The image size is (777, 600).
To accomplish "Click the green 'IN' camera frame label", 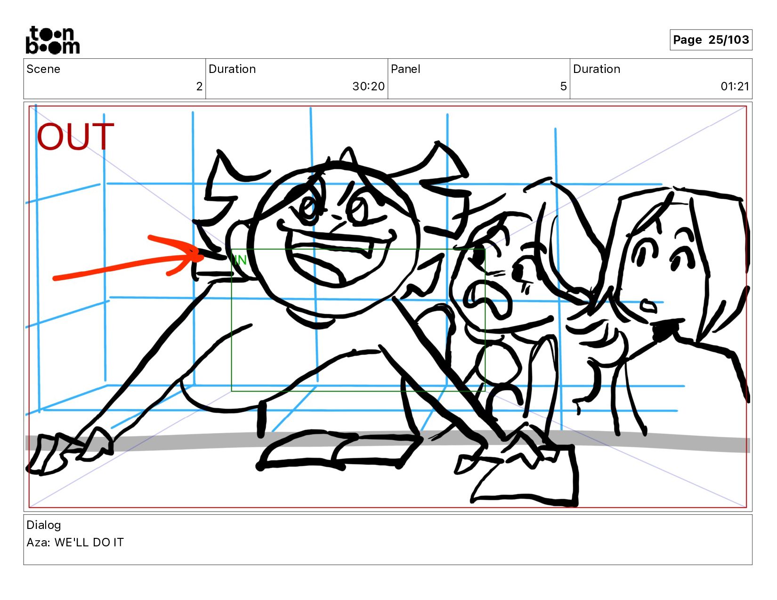I will (x=240, y=260).
